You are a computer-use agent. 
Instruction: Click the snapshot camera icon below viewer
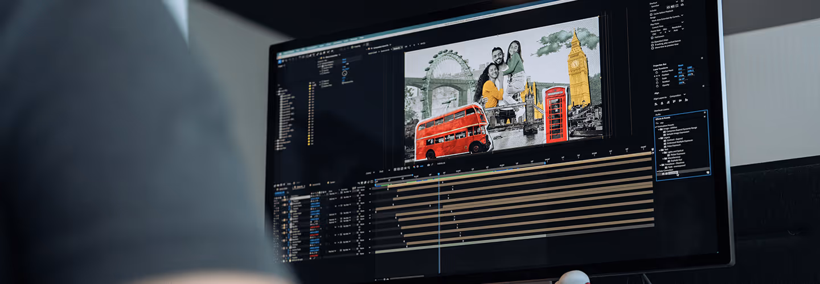click(428, 165)
